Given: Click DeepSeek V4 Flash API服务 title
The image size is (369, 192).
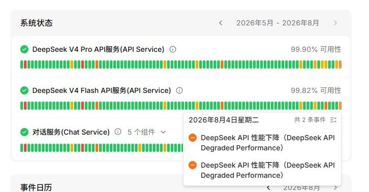Looking at the screenshot, I should tap(102, 90).
